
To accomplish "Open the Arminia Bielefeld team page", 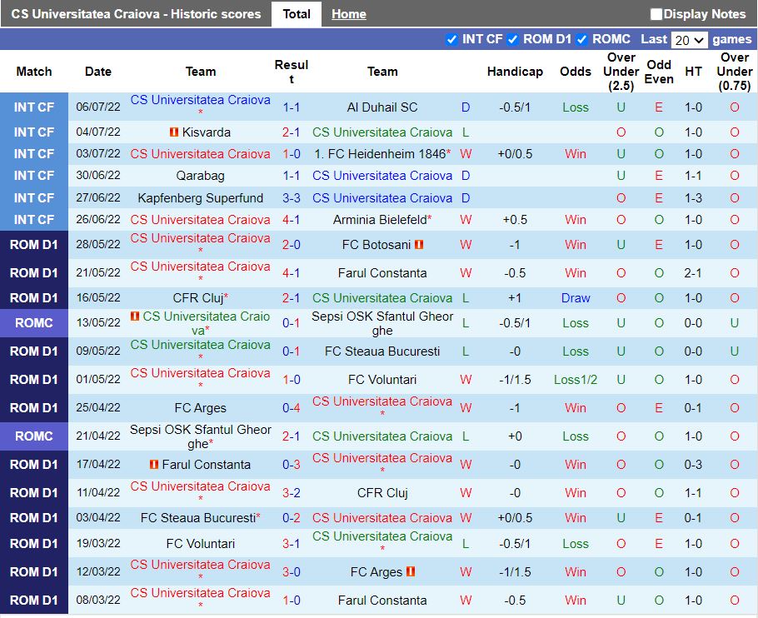I will click(382, 220).
